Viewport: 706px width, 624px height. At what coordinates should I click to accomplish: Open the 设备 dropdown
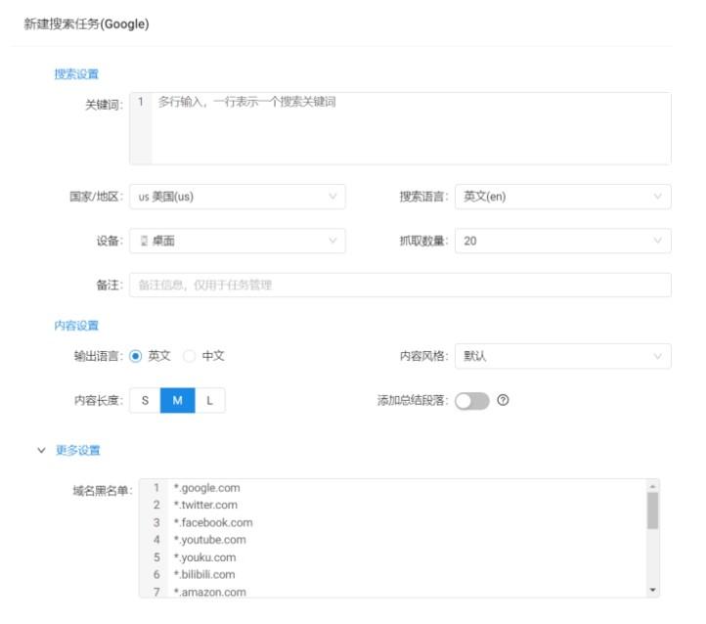[x=238, y=241]
